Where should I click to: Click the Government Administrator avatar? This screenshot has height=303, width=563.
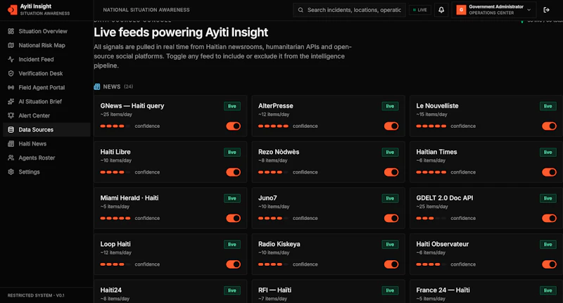461,10
